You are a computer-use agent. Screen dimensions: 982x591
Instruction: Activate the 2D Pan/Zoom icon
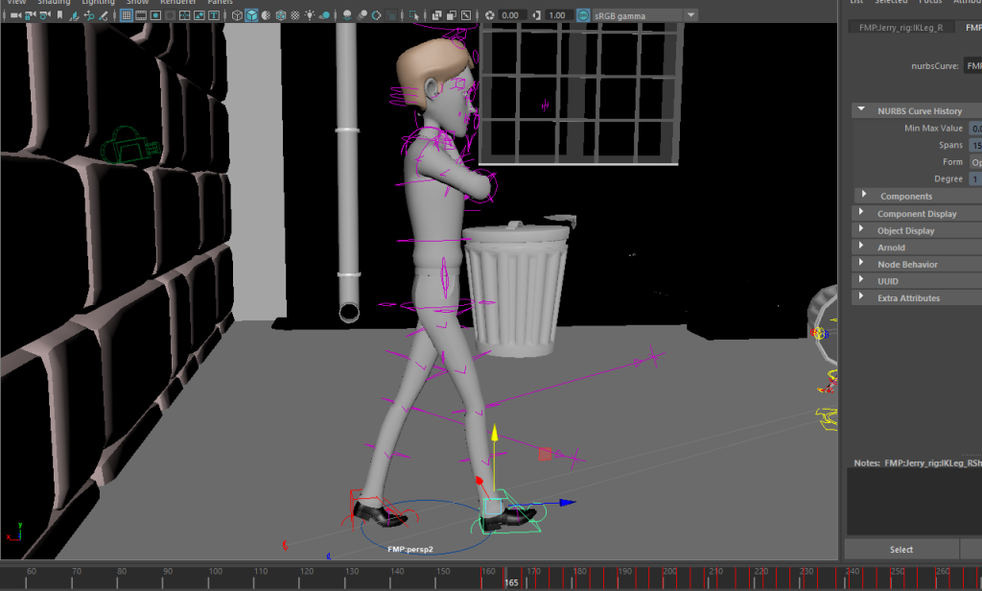pos(89,15)
